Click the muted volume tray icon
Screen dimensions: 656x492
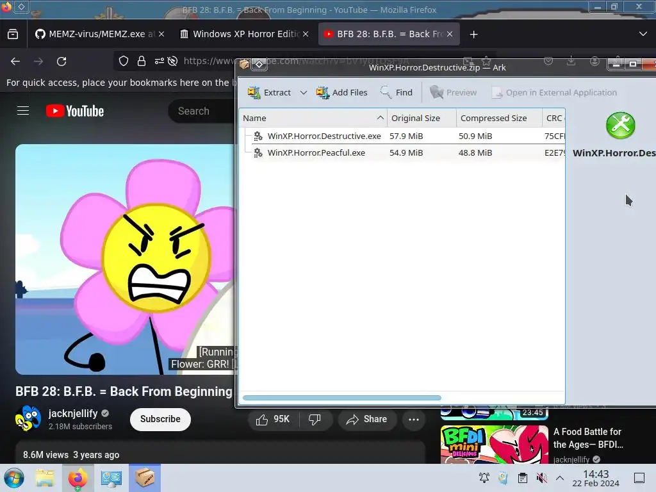(541, 478)
